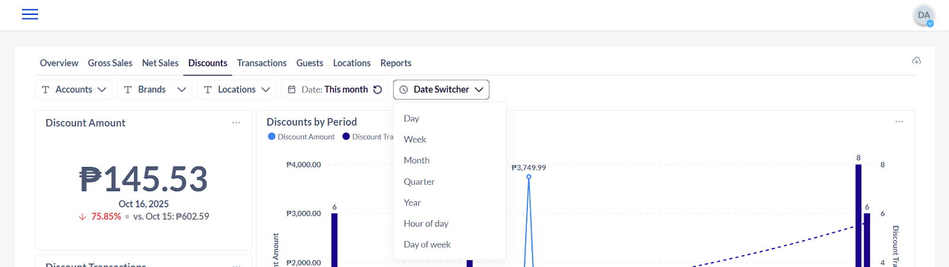
Task: Select Week from Date Switcher menu
Action: [415, 139]
